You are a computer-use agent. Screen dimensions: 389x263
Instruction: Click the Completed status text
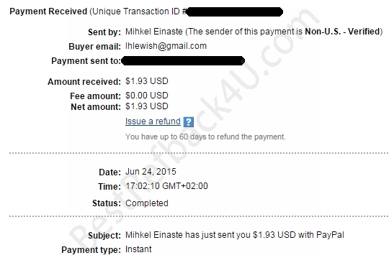point(147,203)
